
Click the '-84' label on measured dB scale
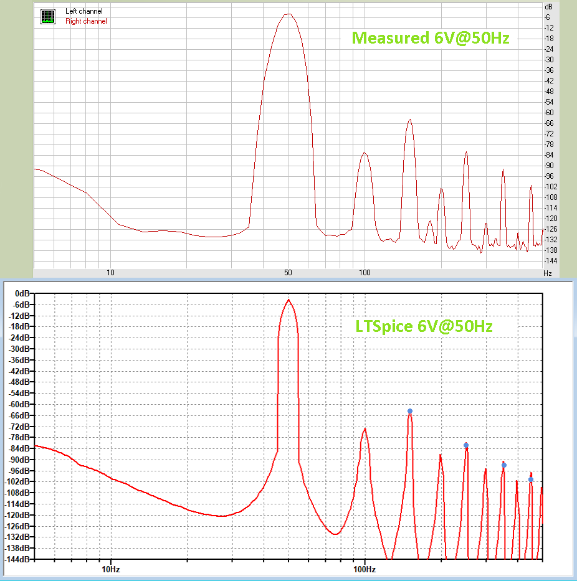click(x=549, y=155)
